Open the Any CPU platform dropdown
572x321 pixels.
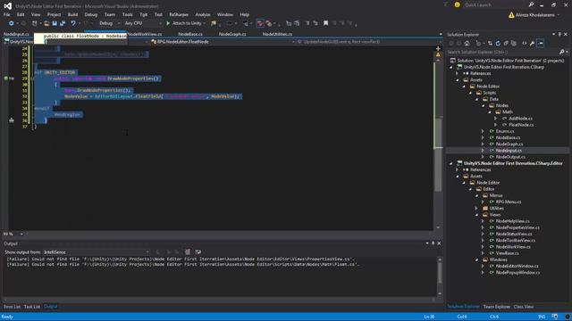143,23
